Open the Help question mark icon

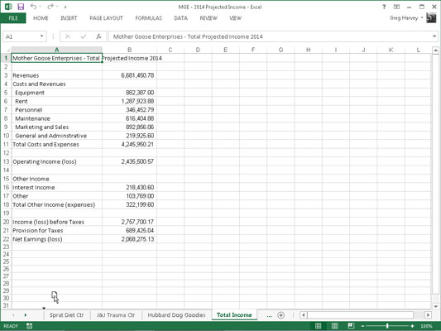pos(384,7)
